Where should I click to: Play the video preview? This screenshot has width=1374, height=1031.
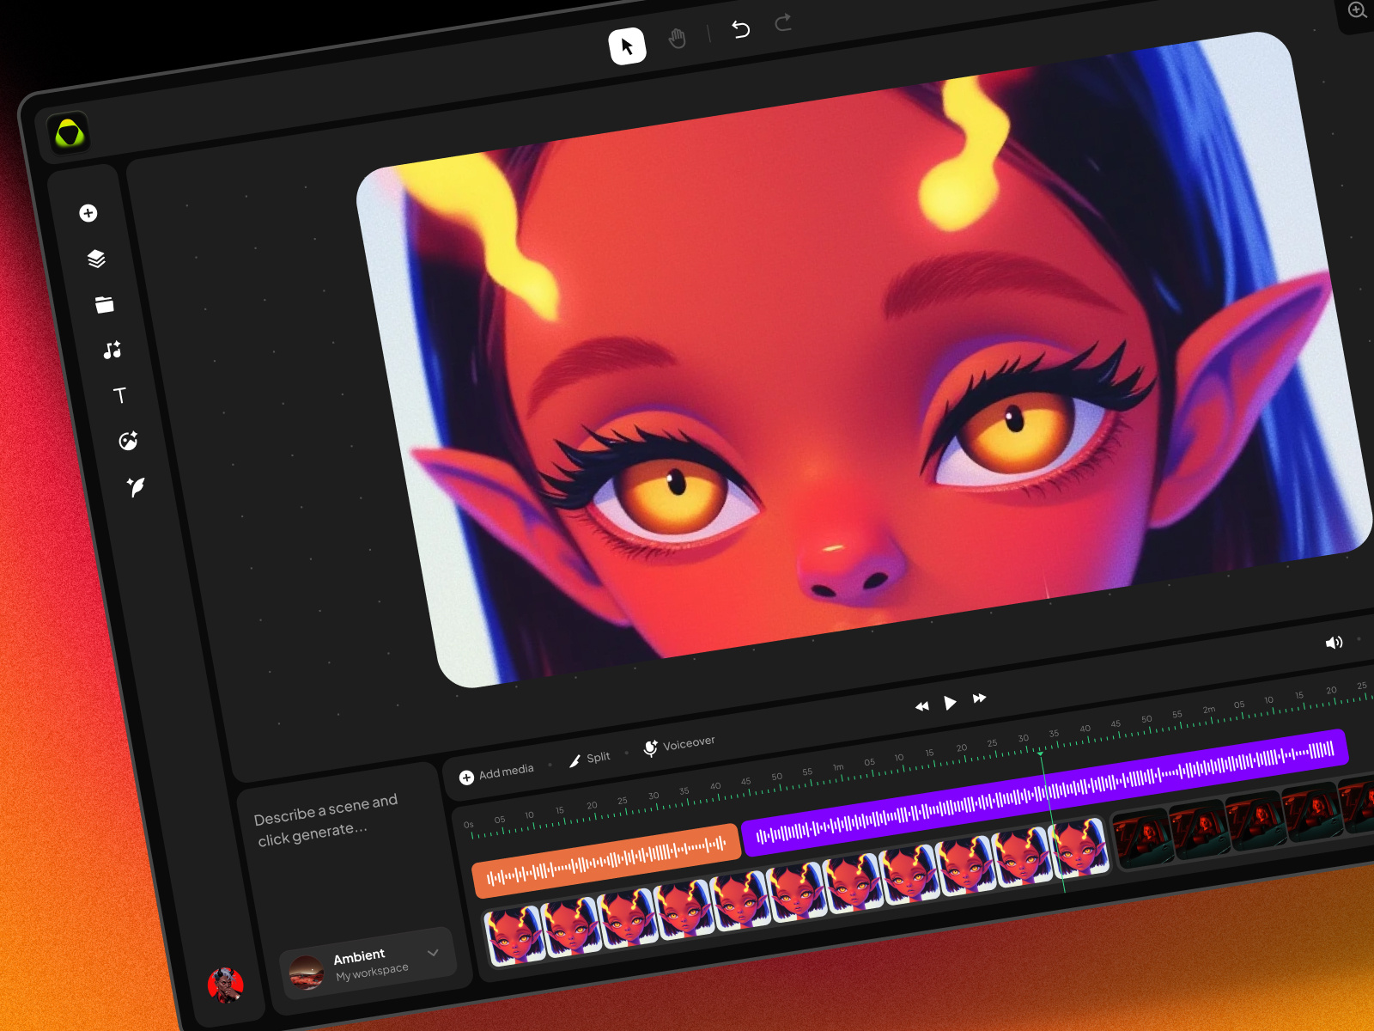950,703
